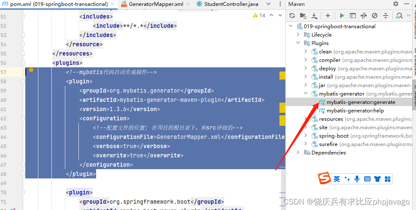
Task: Go to previous highlighted problem arrow
Action: [271, 15]
